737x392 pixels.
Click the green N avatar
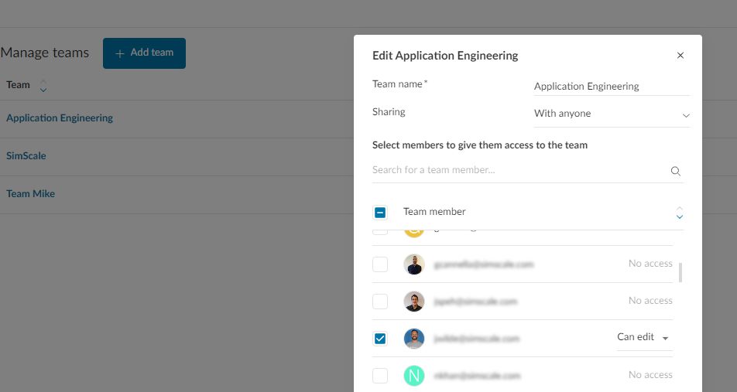[414, 376]
